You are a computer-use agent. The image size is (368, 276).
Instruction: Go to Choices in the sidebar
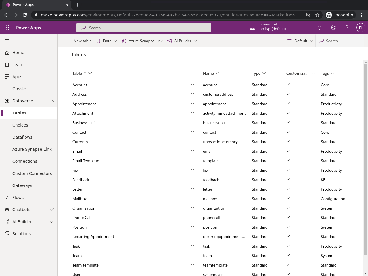20,125
